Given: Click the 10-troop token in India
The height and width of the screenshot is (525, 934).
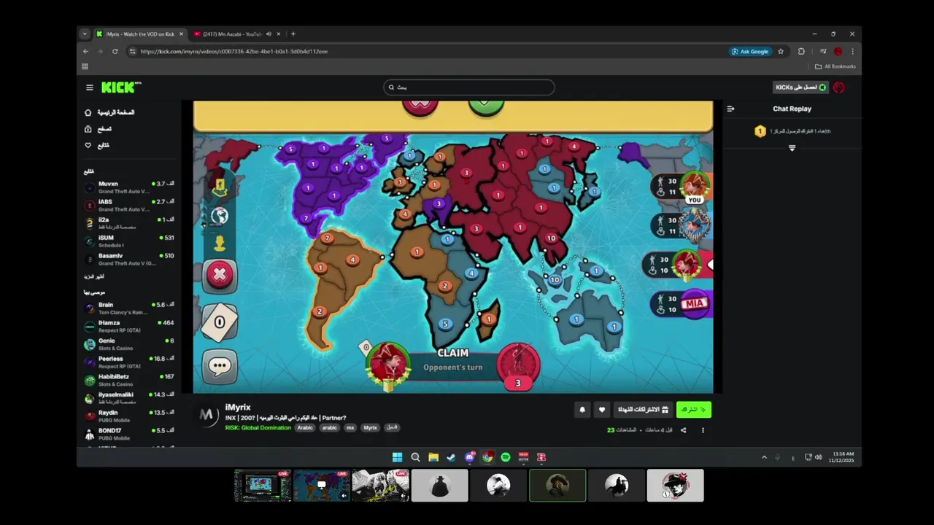Looking at the screenshot, I should coord(551,238).
